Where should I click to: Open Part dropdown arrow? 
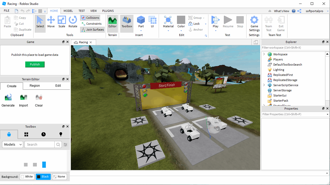(x=141, y=31)
